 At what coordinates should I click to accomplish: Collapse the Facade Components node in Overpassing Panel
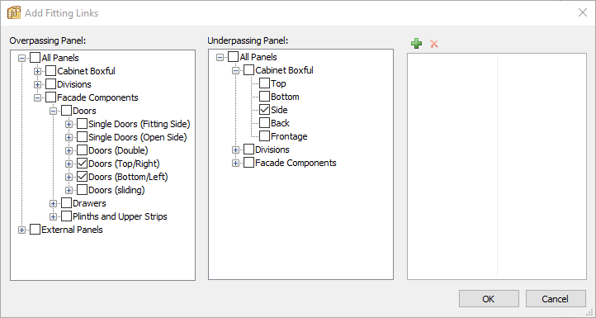tap(37, 97)
